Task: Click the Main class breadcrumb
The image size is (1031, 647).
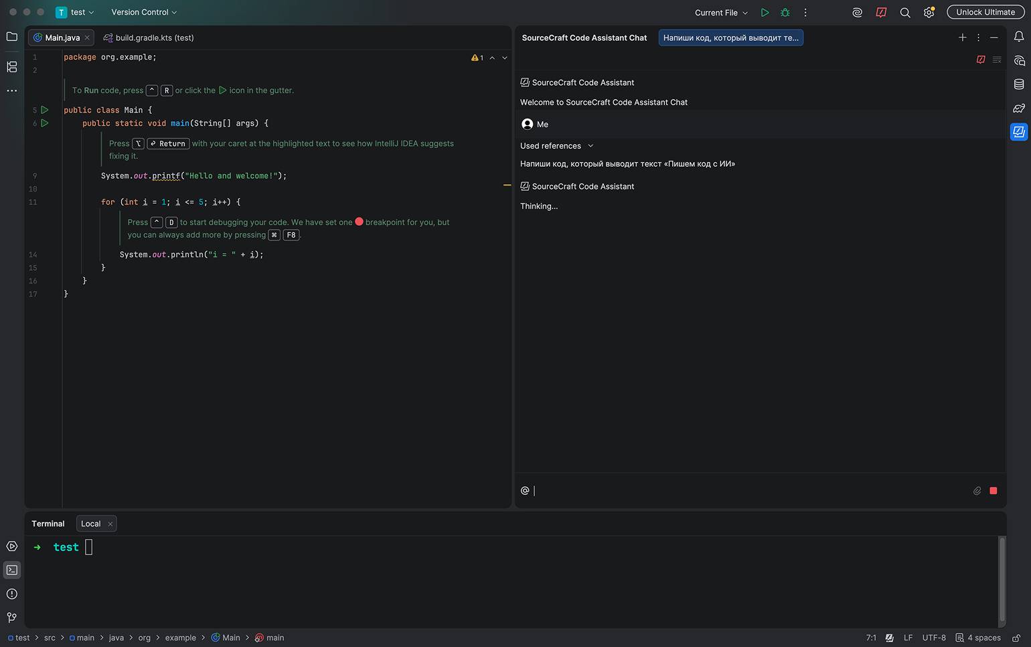Action: pyautogui.click(x=226, y=638)
